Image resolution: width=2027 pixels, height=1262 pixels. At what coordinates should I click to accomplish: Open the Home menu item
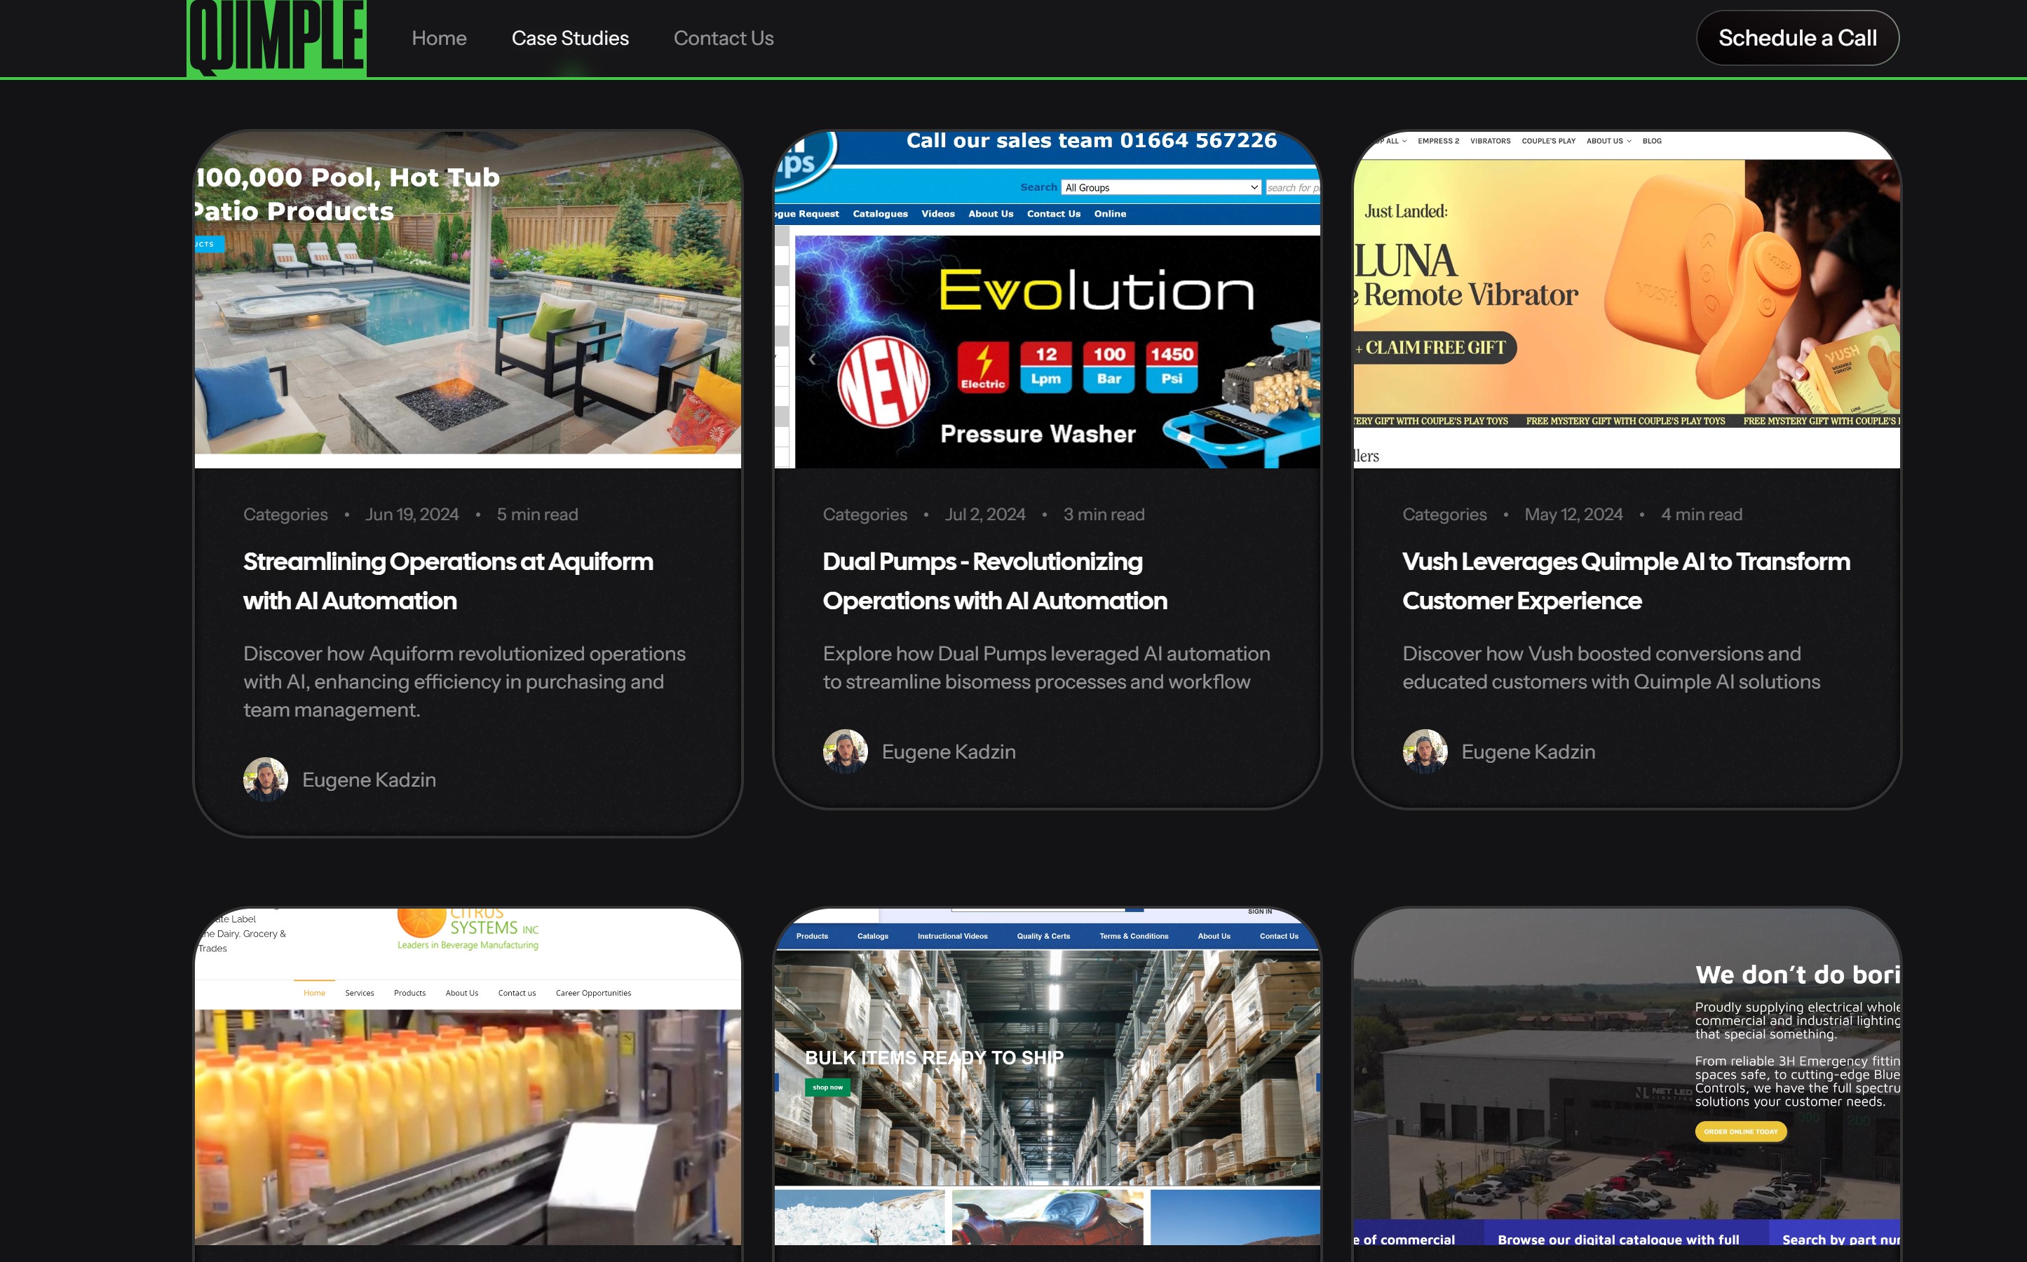pyautogui.click(x=439, y=39)
